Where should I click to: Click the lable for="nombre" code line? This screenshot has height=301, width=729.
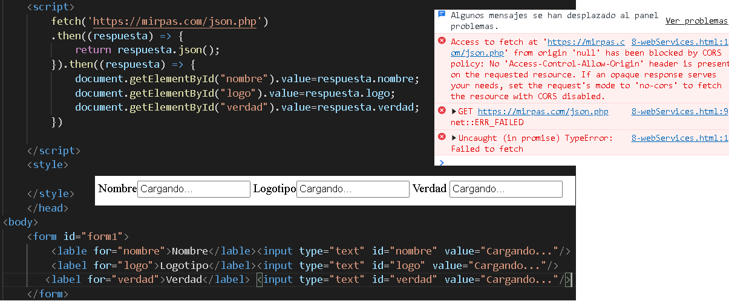pos(311,251)
